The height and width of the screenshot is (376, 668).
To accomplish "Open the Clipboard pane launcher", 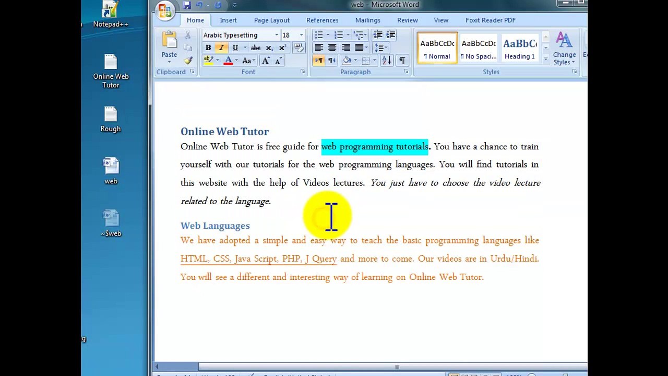I will [x=192, y=72].
